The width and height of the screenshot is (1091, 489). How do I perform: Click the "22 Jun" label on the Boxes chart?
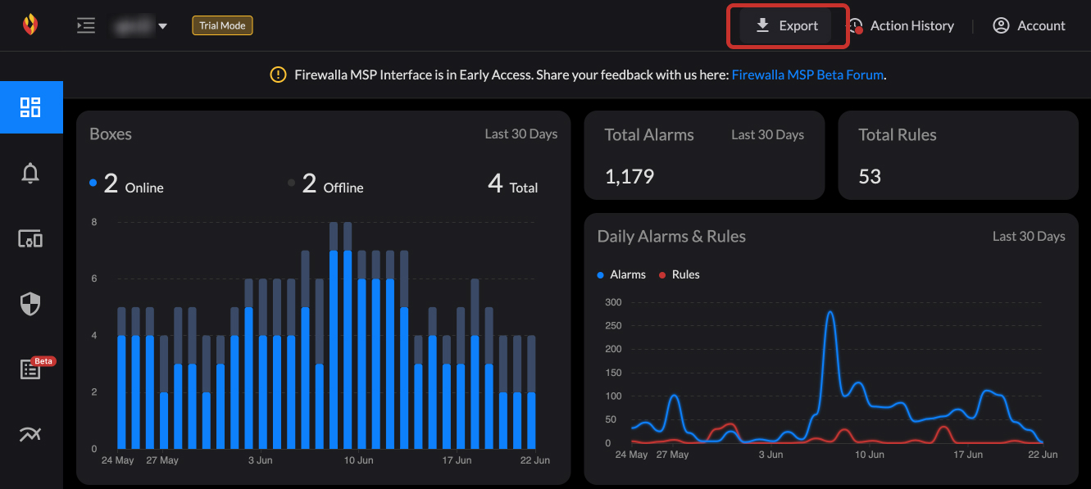(534, 460)
